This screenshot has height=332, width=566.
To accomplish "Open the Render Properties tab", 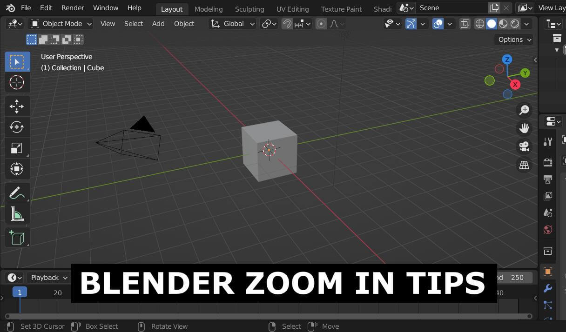I will (x=548, y=162).
